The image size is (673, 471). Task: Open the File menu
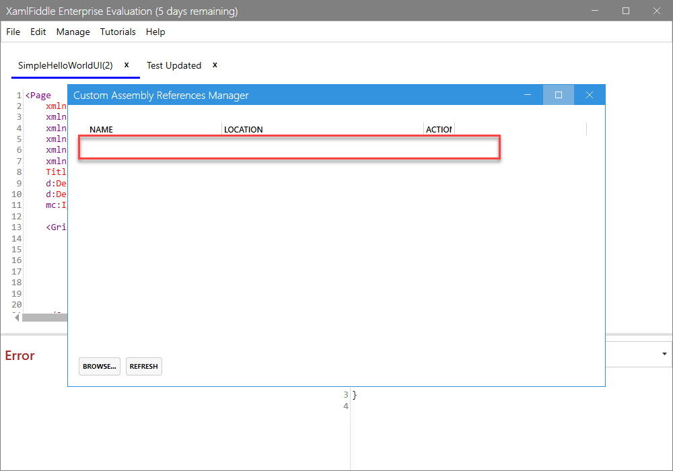pyautogui.click(x=13, y=32)
